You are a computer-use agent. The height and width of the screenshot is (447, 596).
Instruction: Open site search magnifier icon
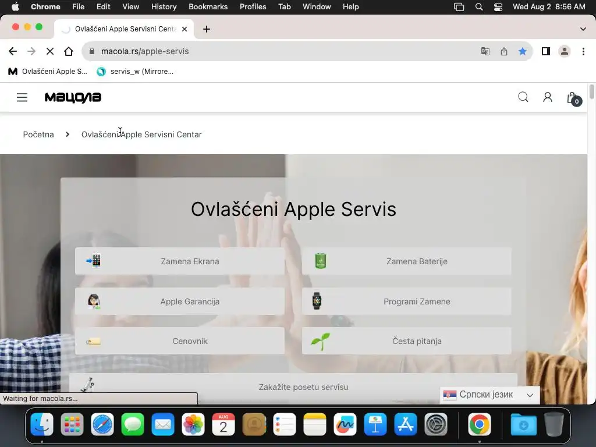523,97
